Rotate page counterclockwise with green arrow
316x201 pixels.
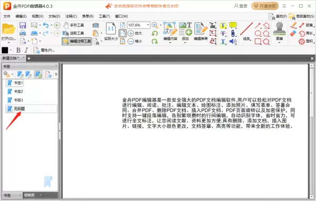pos(155,33)
